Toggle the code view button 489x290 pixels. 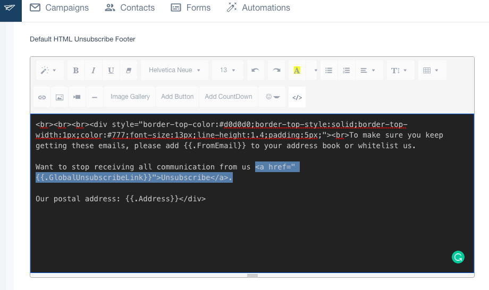(x=297, y=97)
